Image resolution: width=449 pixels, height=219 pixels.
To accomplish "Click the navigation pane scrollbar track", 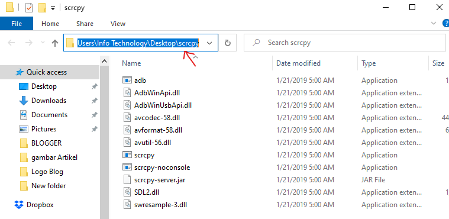I will click(105, 142).
